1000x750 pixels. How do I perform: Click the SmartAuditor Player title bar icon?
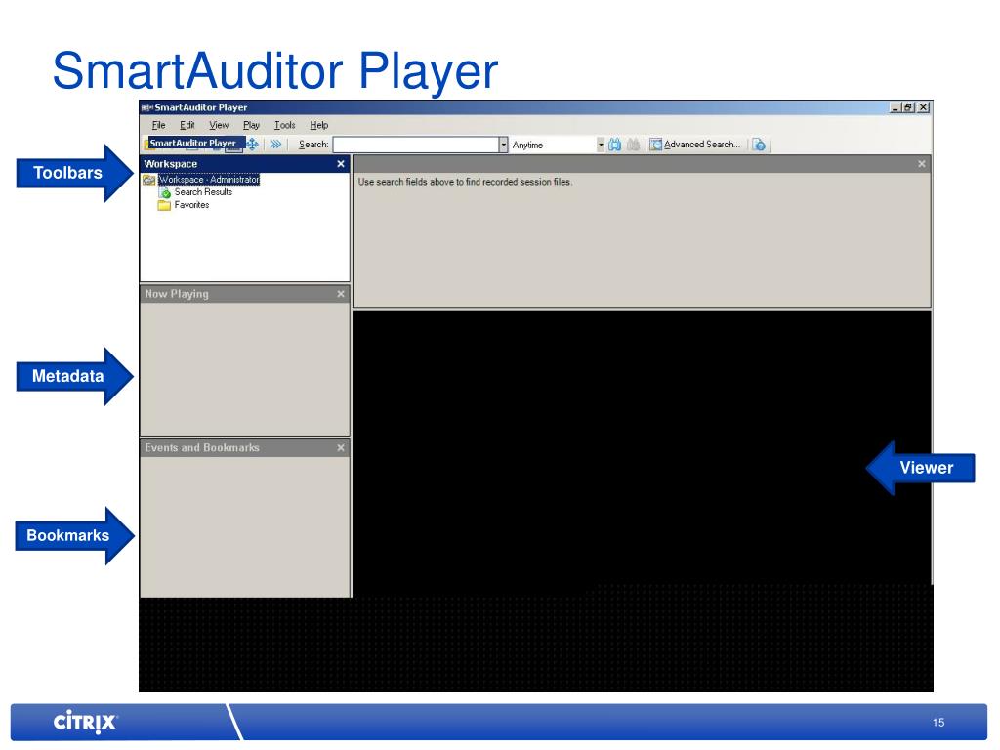coord(146,107)
